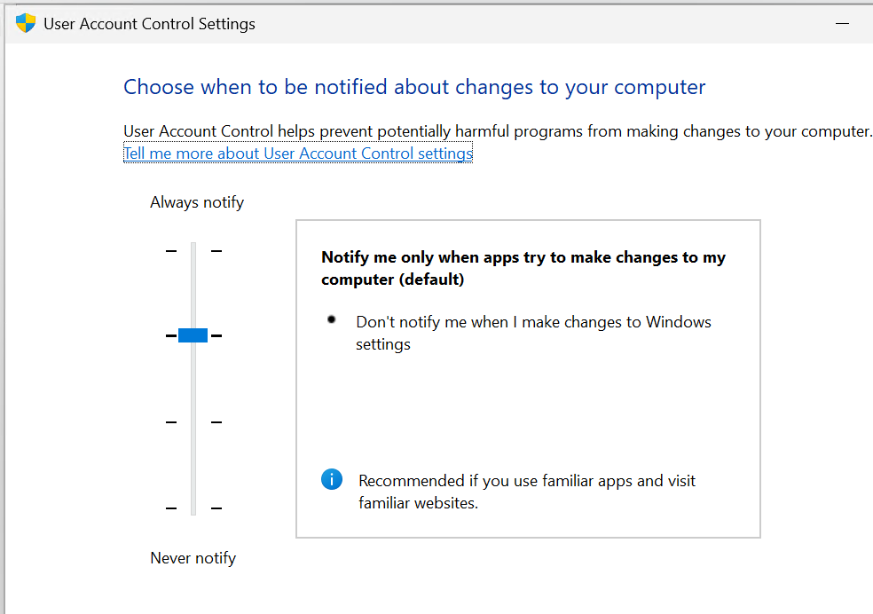The height and width of the screenshot is (614, 873).
Task: Click the heading Choose when to be notified
Action: (414, 87)
